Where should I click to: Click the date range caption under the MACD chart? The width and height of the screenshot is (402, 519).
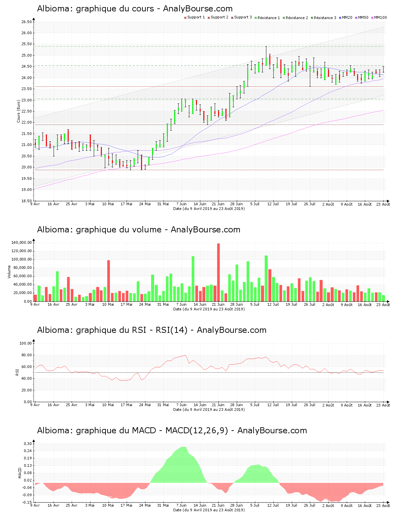point(209,510)
